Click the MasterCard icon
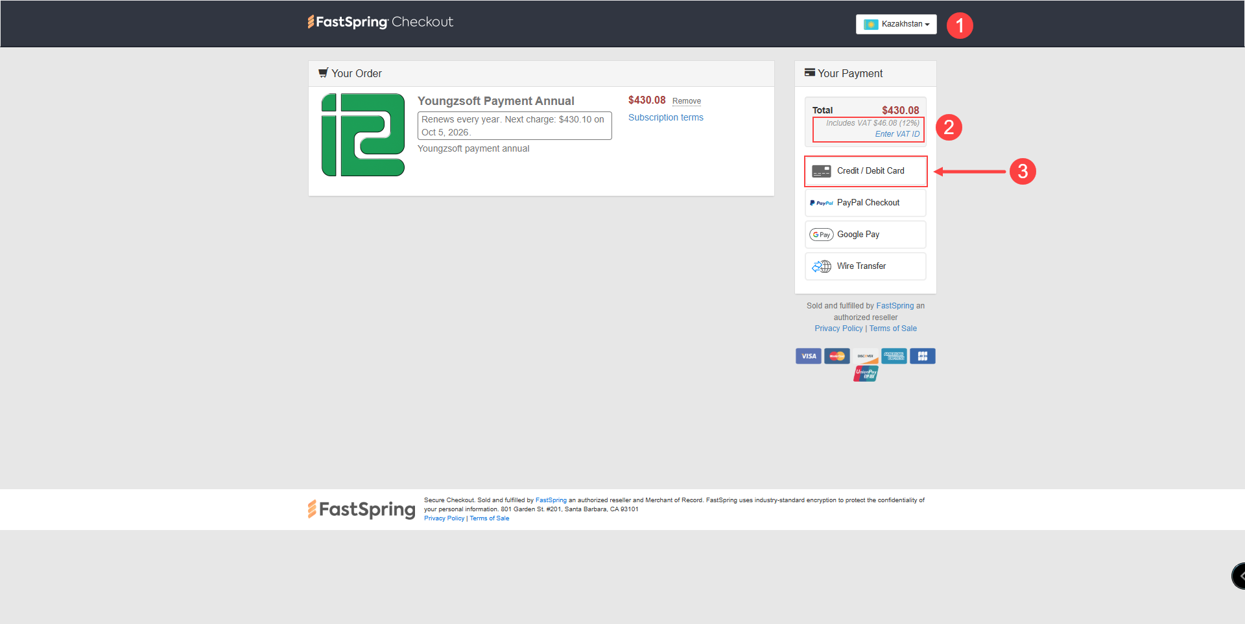 [x=836, y=356]
